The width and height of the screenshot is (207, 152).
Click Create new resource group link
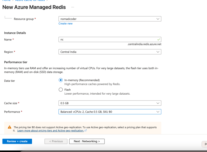coord(66,24)
